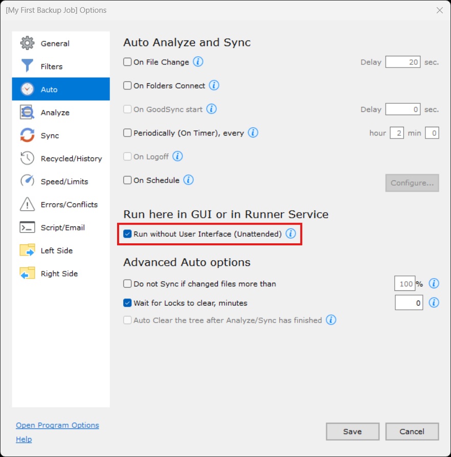Show info for Auto Clear the tree

(331, 319)
